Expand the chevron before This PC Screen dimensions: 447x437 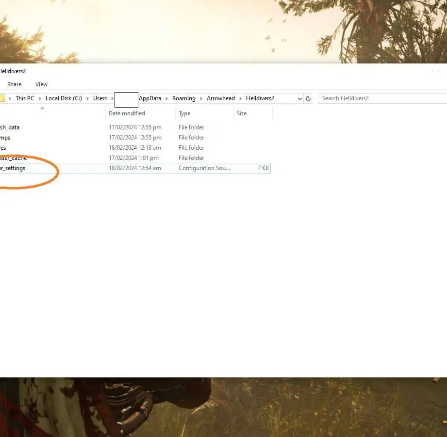coord(10,98)
